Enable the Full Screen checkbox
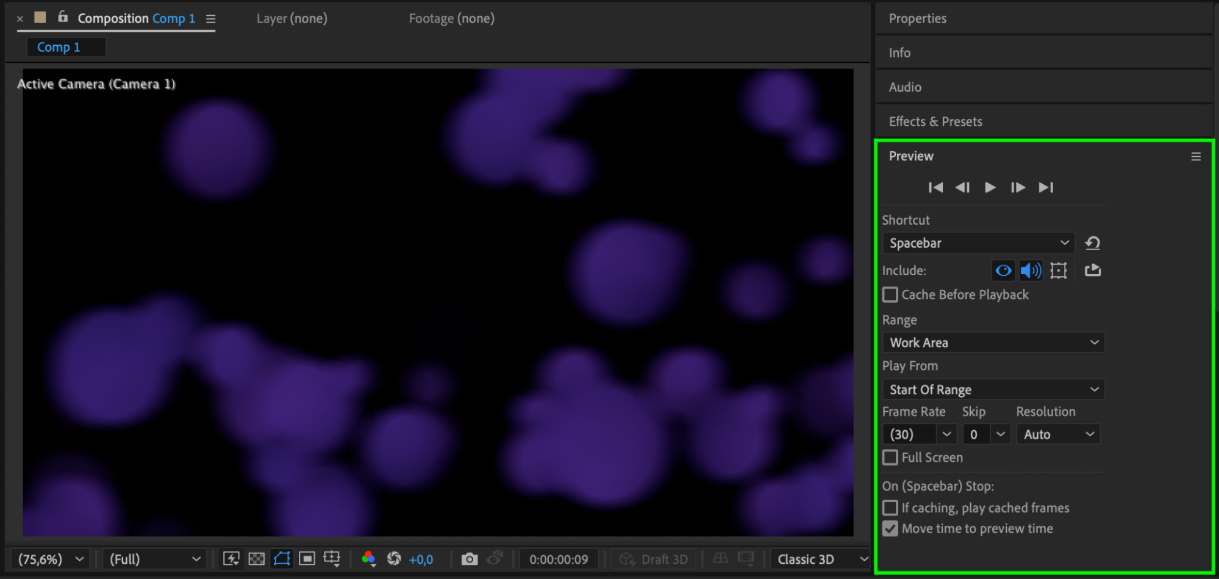The height and width of the screenshot is (579, 1219). (x=890, y=458)
